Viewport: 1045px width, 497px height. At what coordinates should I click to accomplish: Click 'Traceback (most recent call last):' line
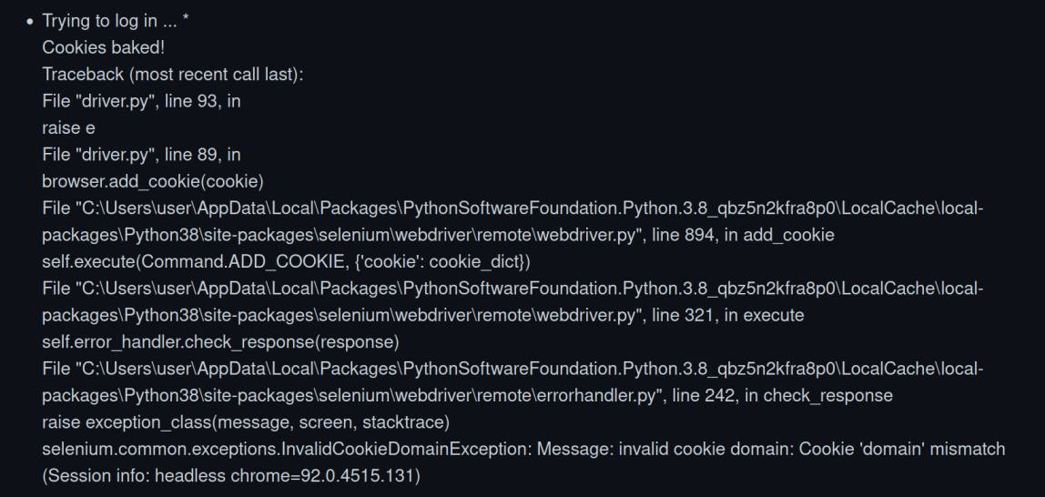coord(172,75)
